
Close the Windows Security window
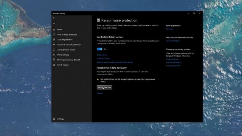click(x=200, y=14)
